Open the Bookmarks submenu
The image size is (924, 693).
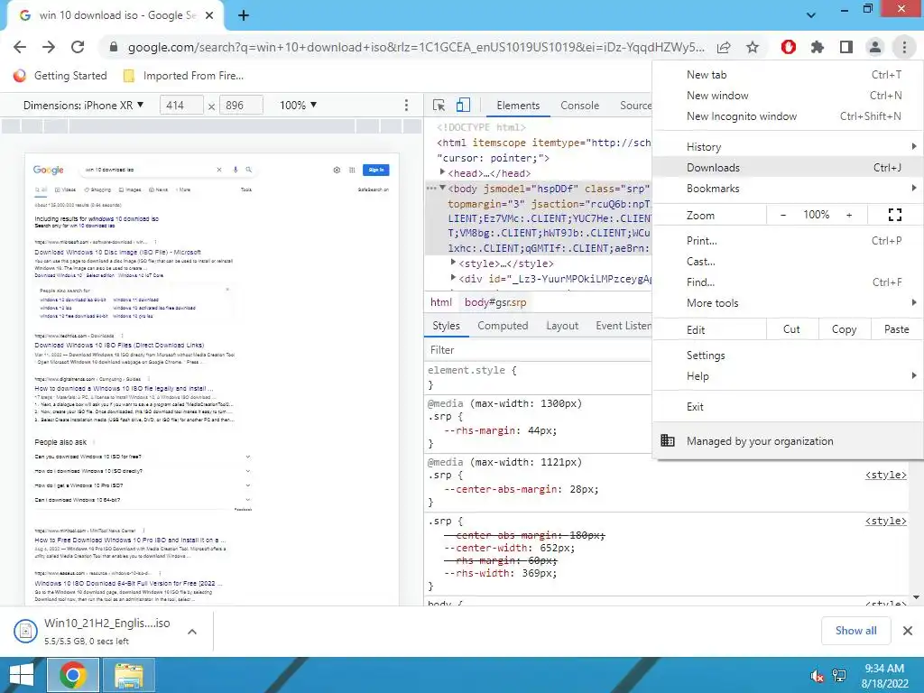pos(787,189)
